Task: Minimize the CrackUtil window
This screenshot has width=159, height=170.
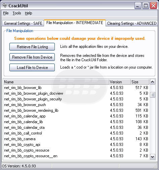Action: (x=138, y=5)
